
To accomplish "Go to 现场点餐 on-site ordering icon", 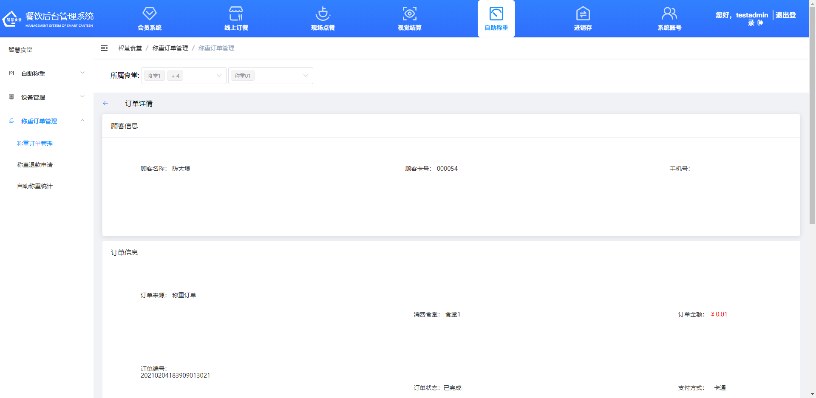I will pyautogui.click(x=323, y=14).
